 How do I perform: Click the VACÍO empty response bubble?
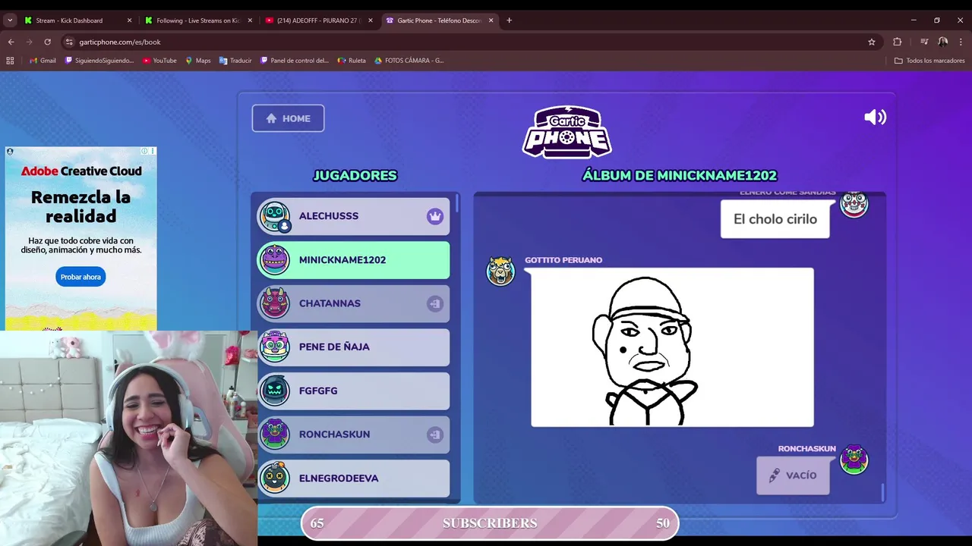pyautogui.click(x=793, y=475)
